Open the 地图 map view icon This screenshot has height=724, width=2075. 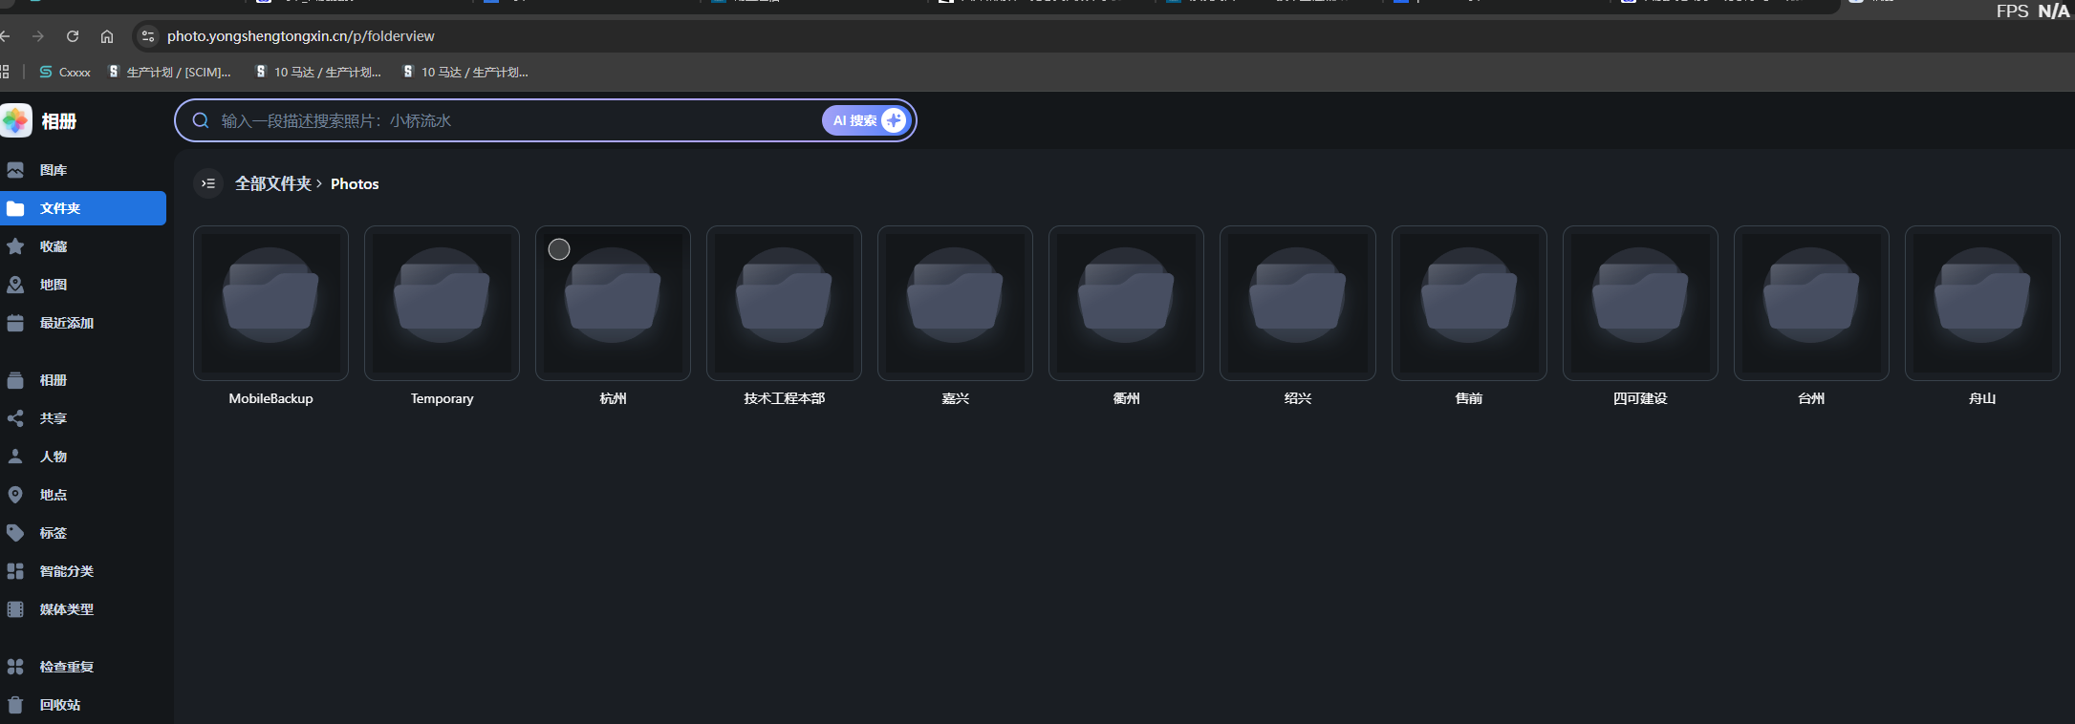(15, 285)
